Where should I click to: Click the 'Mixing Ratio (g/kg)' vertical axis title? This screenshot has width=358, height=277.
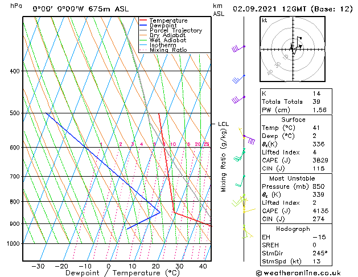click(x=223, y=160)
